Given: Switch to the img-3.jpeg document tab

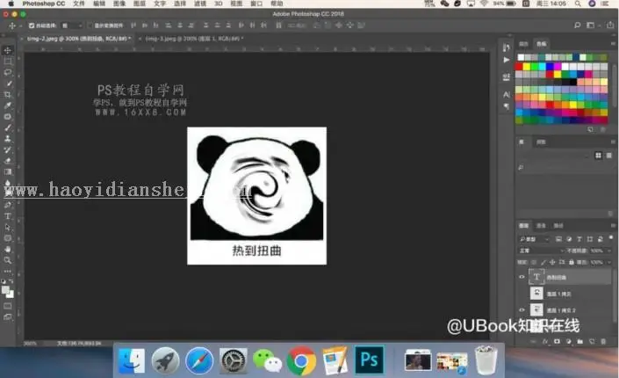Looking at the screenshot, I should [194, 39].
